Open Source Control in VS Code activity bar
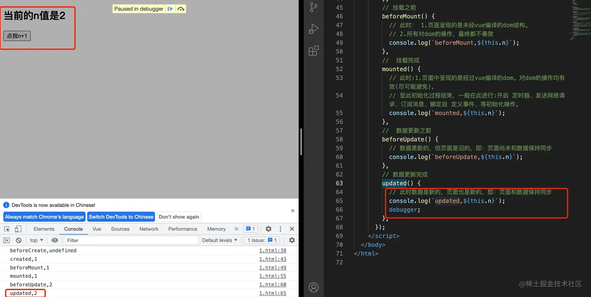This screenshot has width=591, height=297. click(x=313, y=7)
